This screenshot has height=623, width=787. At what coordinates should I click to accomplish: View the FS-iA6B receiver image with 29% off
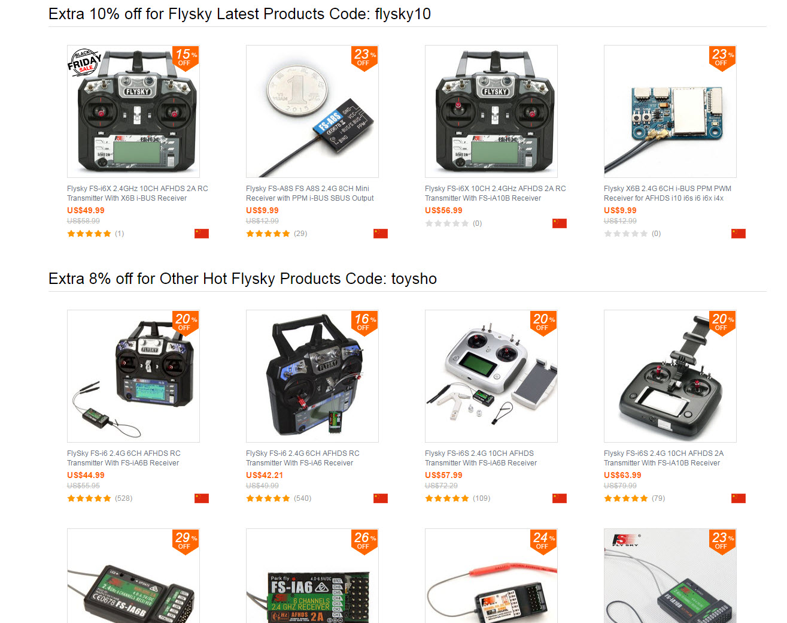pyautogui.click(x=133, y=576)
